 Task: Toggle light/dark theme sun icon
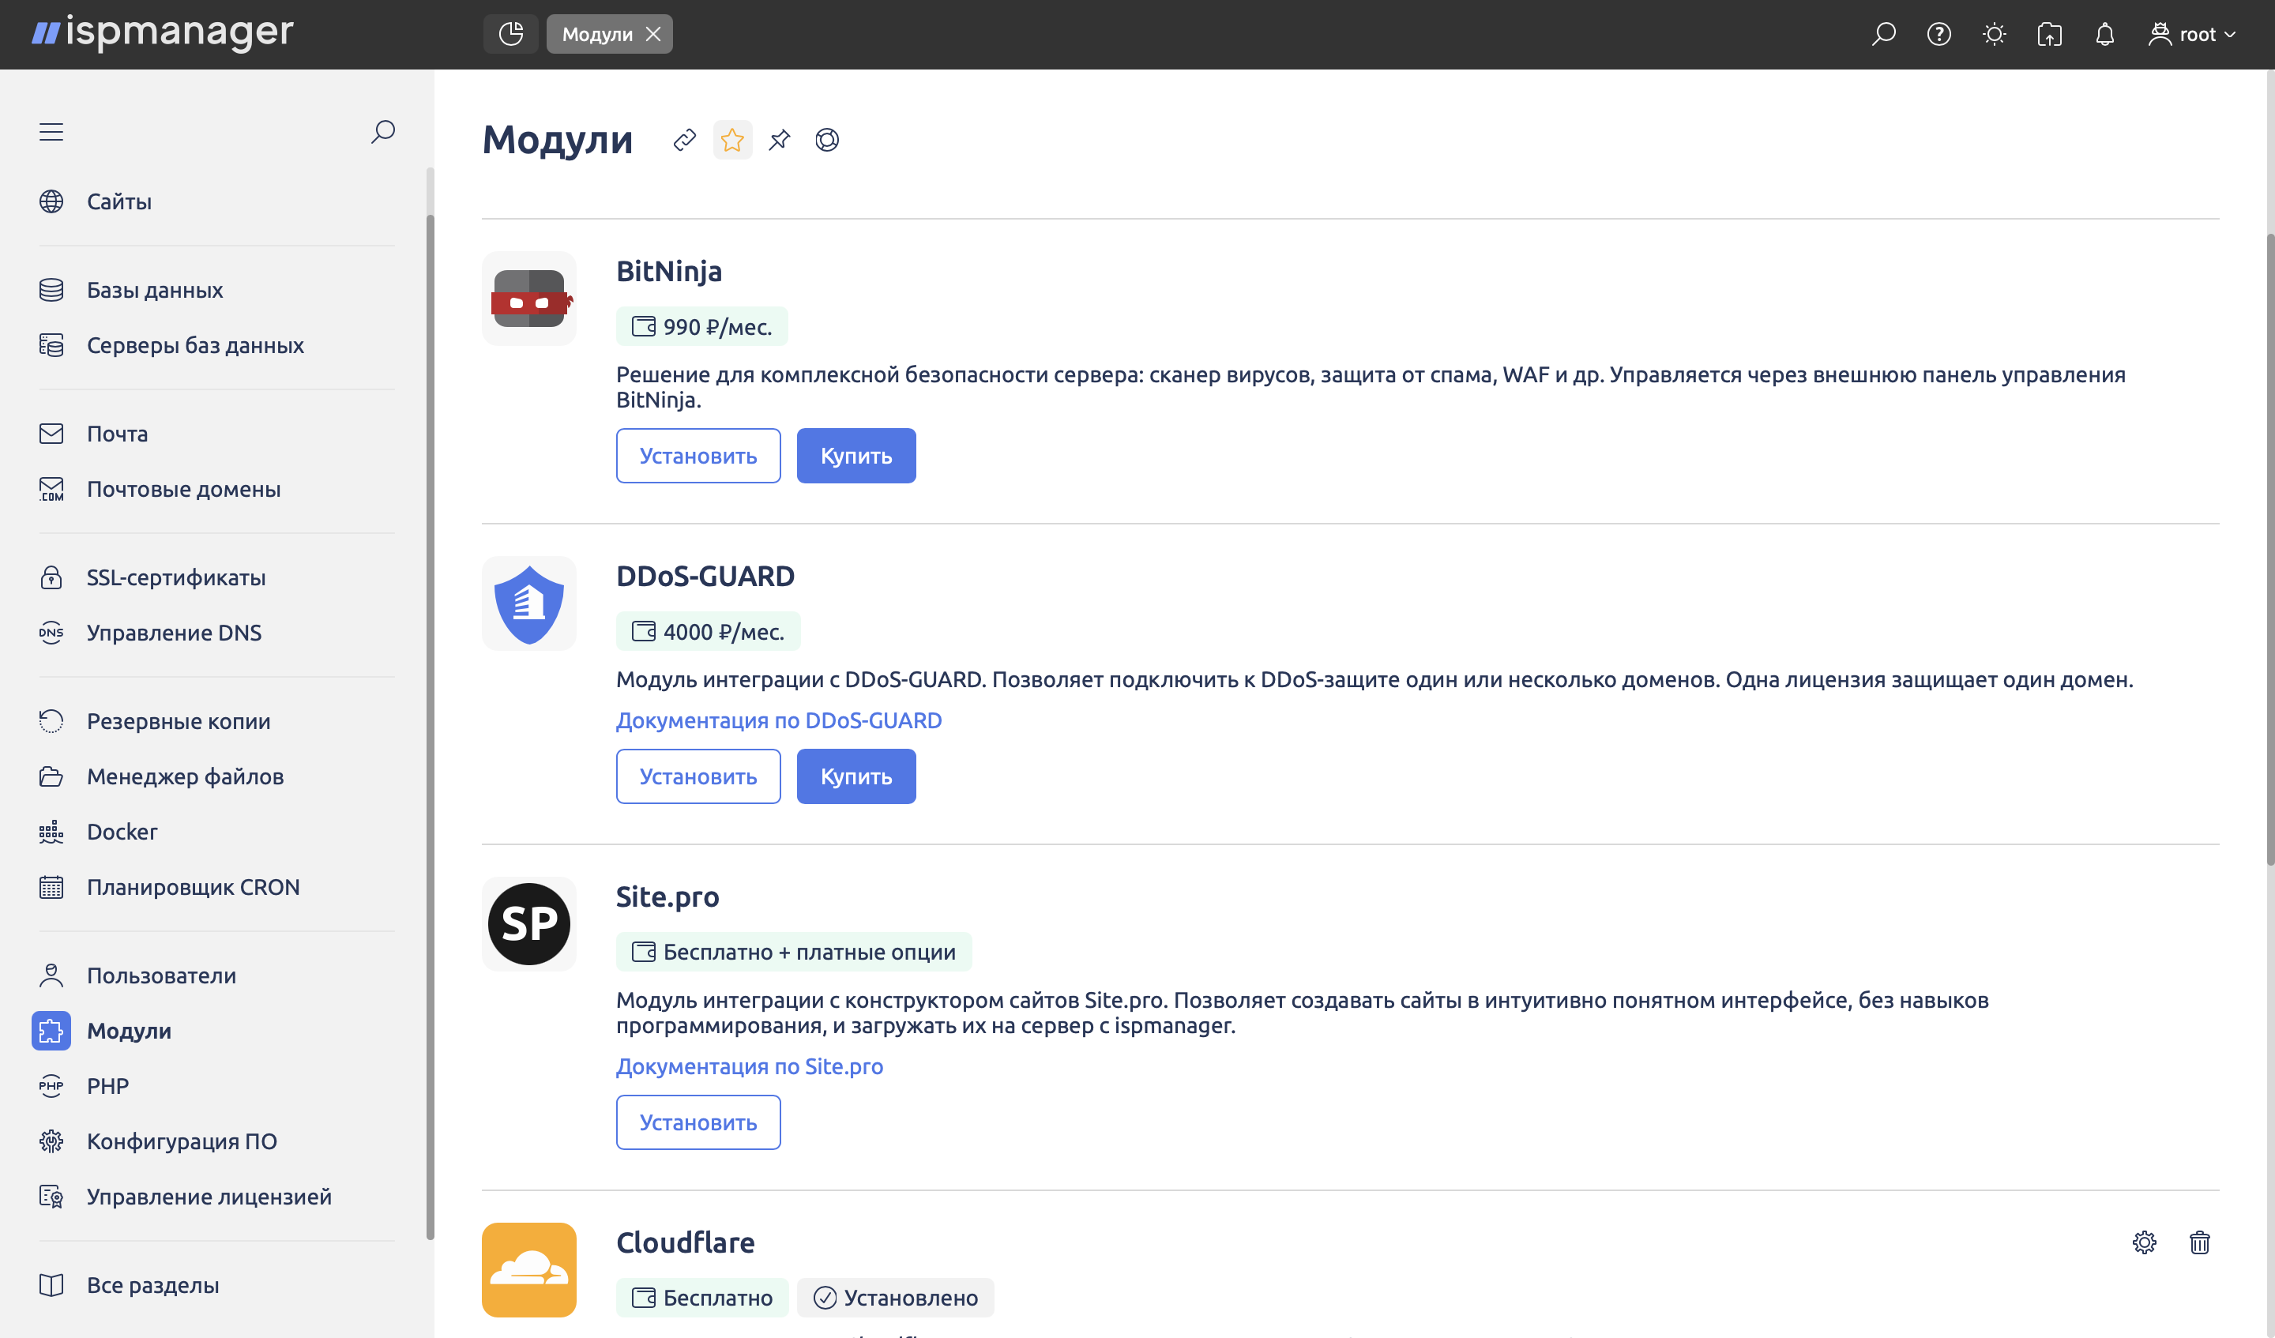(x=1995, y=34)
